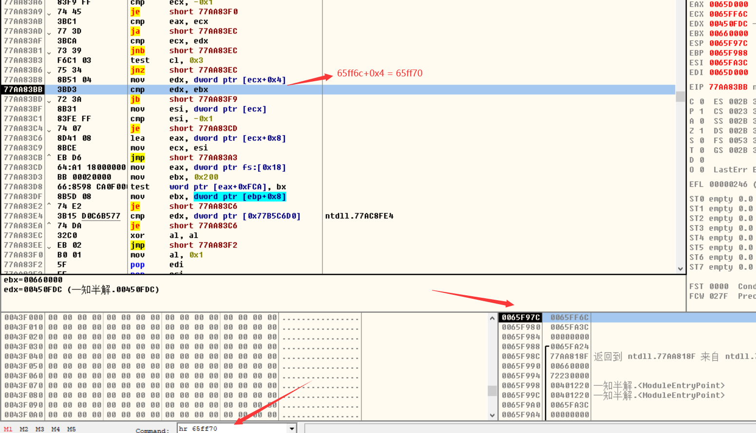Viewport: 756px width, 433px height.
Task: Select the instruction mov esi, dword ptr [ecx]
Action: click(x=198, y=109)
